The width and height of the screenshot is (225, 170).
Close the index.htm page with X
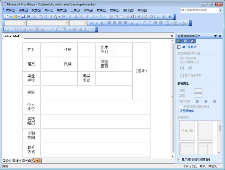pyautogui.click(x=172, y=36)
